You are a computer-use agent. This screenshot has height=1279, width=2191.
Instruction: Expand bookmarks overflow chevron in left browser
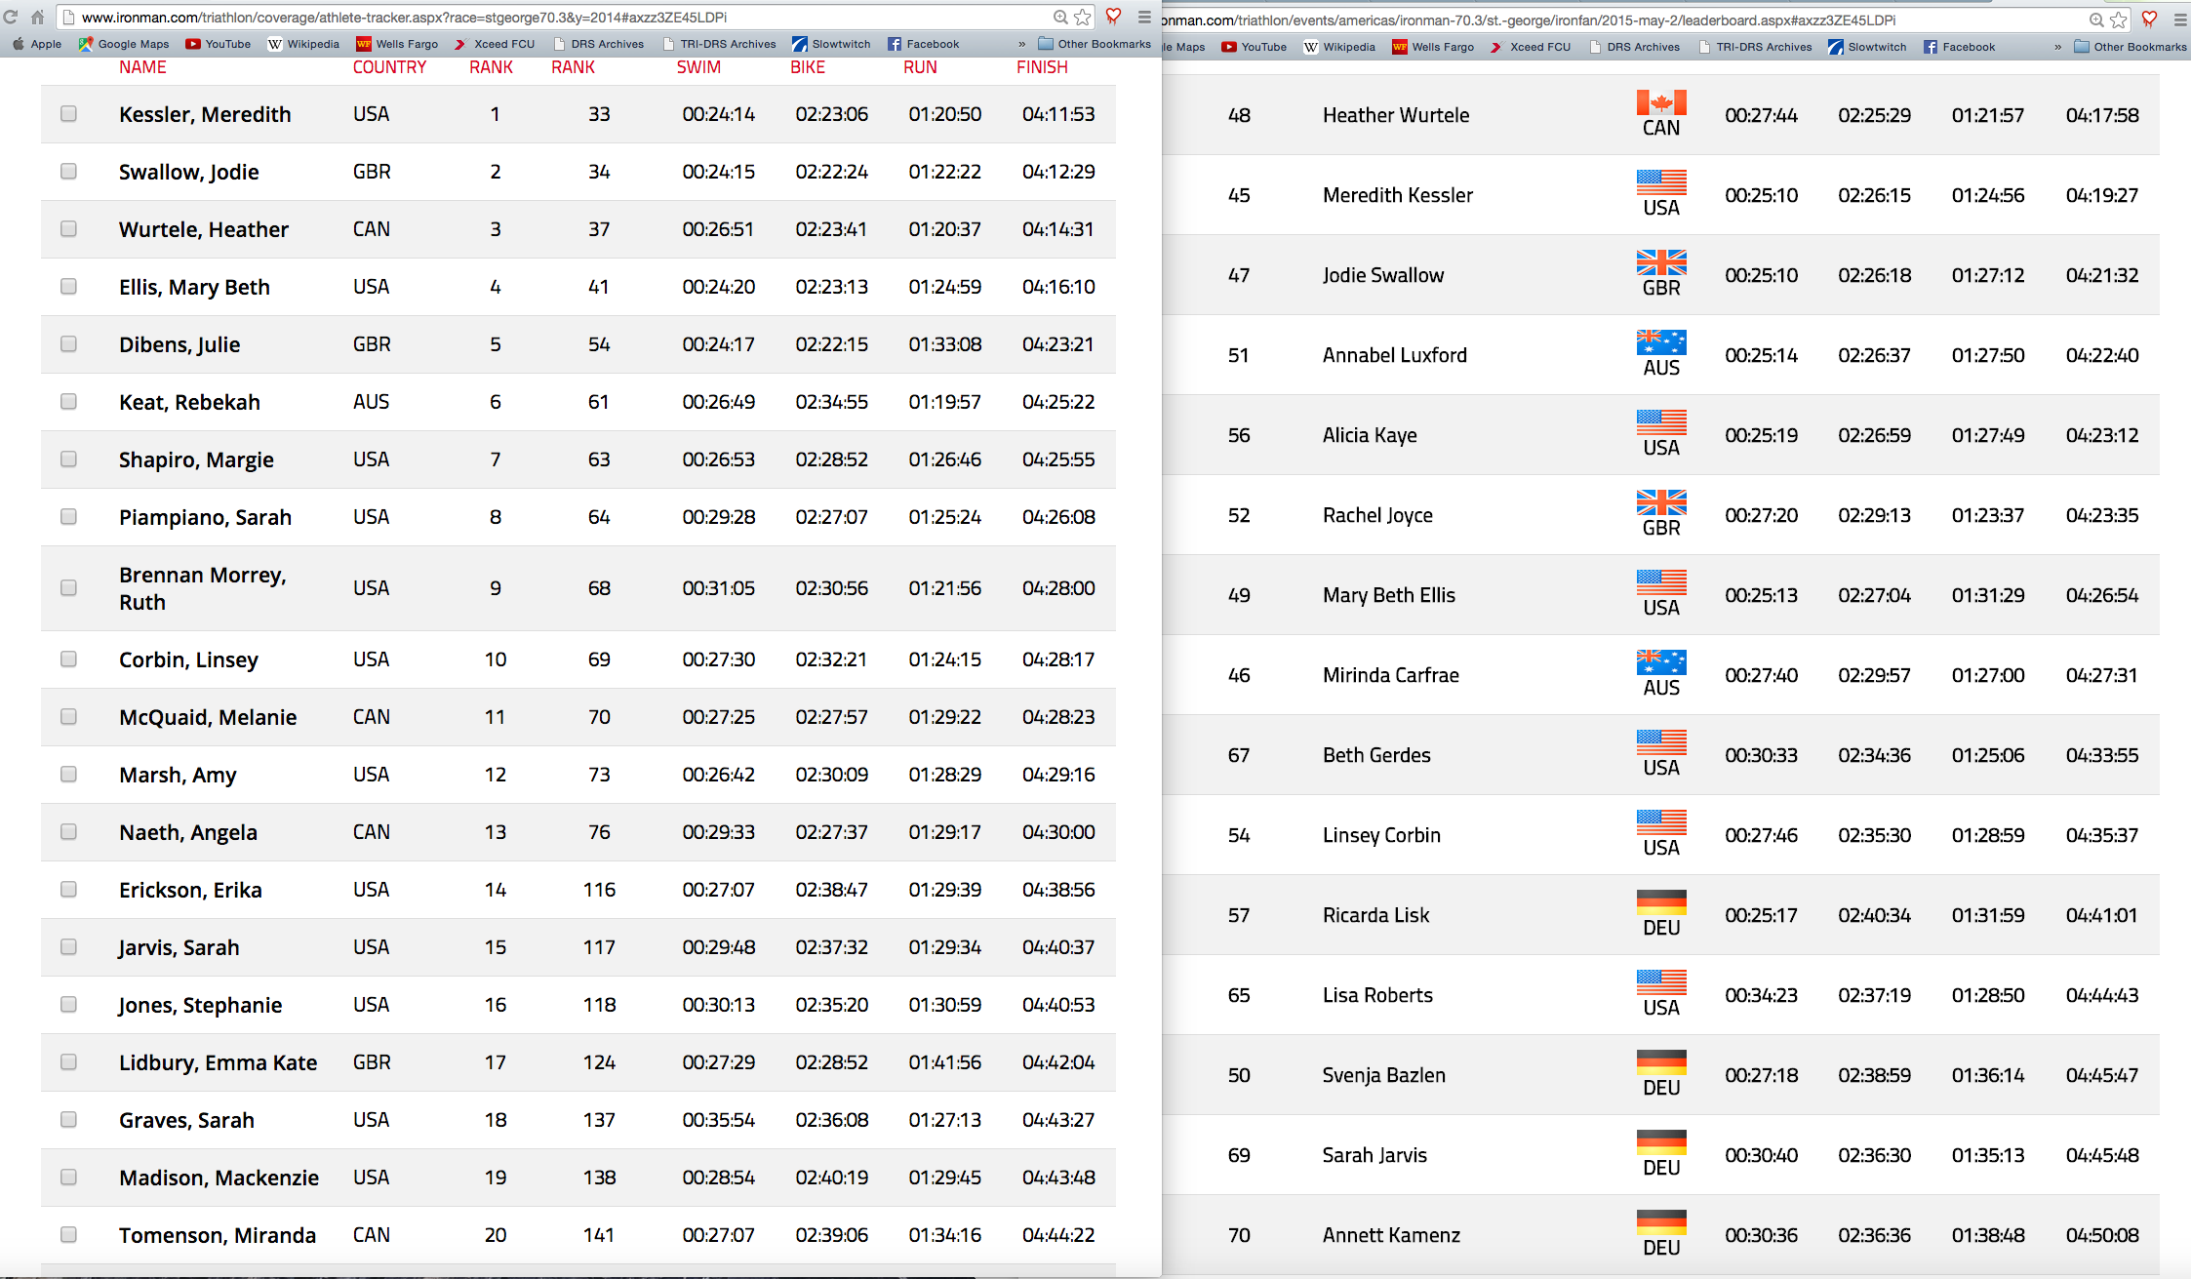(1021, 44)
